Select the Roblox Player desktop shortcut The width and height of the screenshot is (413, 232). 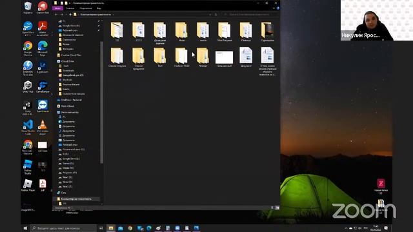(28, 185)
